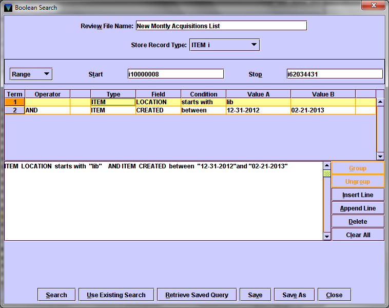Image resolution: width=389 pixels, height=308 pixels.
Task: Edit the Start record number field
Action: tap(176, 74)
